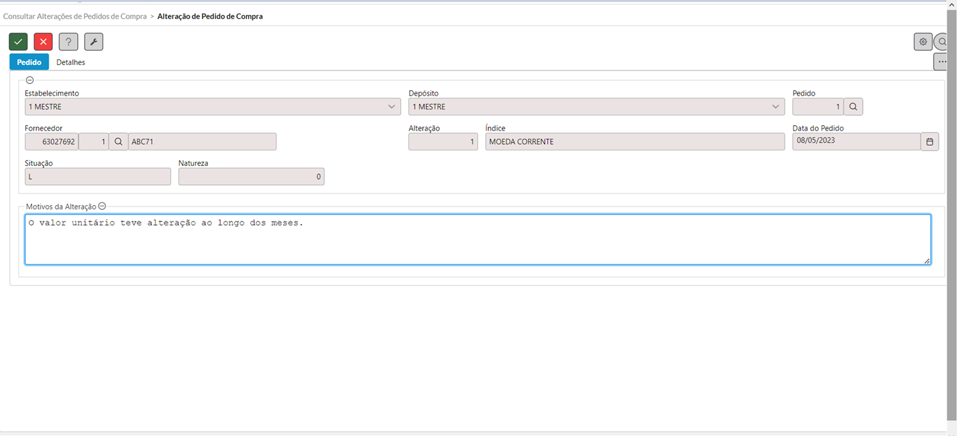Click the Estabelecimento label

pos(52,93)
